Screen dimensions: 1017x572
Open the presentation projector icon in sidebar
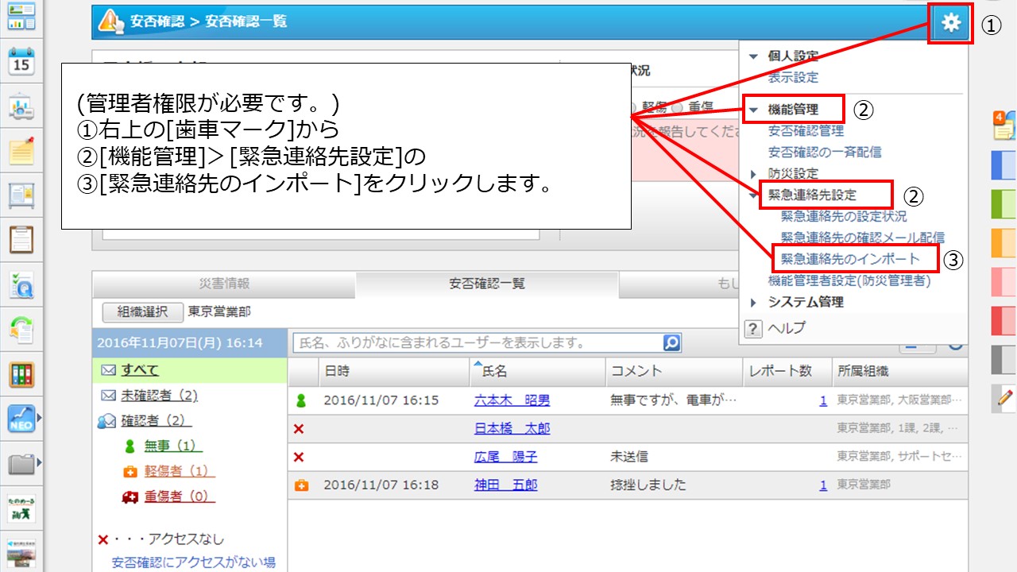21,106
